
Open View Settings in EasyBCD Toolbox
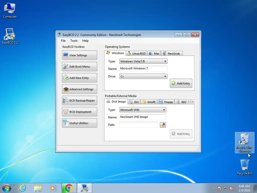(x=80, y=55)
